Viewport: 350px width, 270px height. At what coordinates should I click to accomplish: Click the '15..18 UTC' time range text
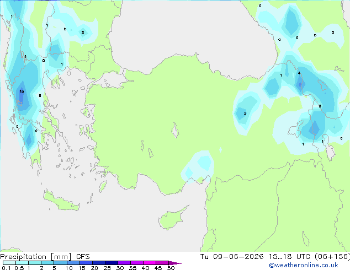coord(289,257)
